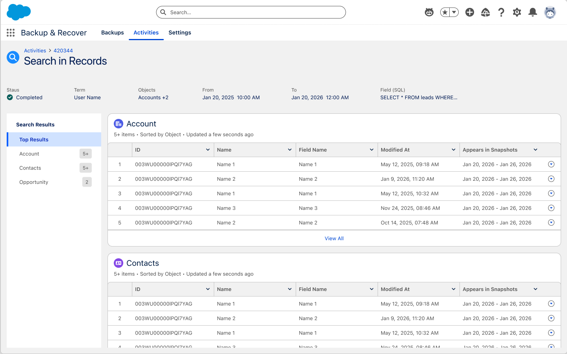Click 'May 12, 2025, 10:32 AM' in Contacts table
Image resolution: width=567 pixels, height=354 pixels.
tap(409, 333)
